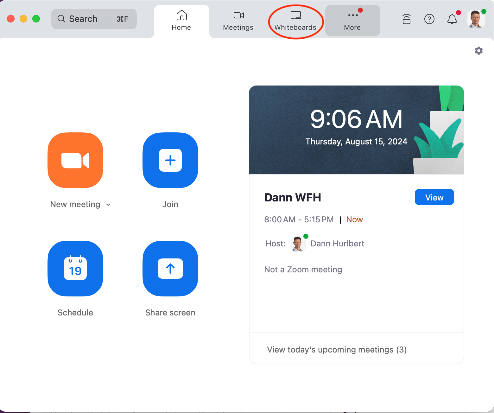Minimize the window with yellow button
The height and width of the screenshot is (413, 494).
pos(23,19)
